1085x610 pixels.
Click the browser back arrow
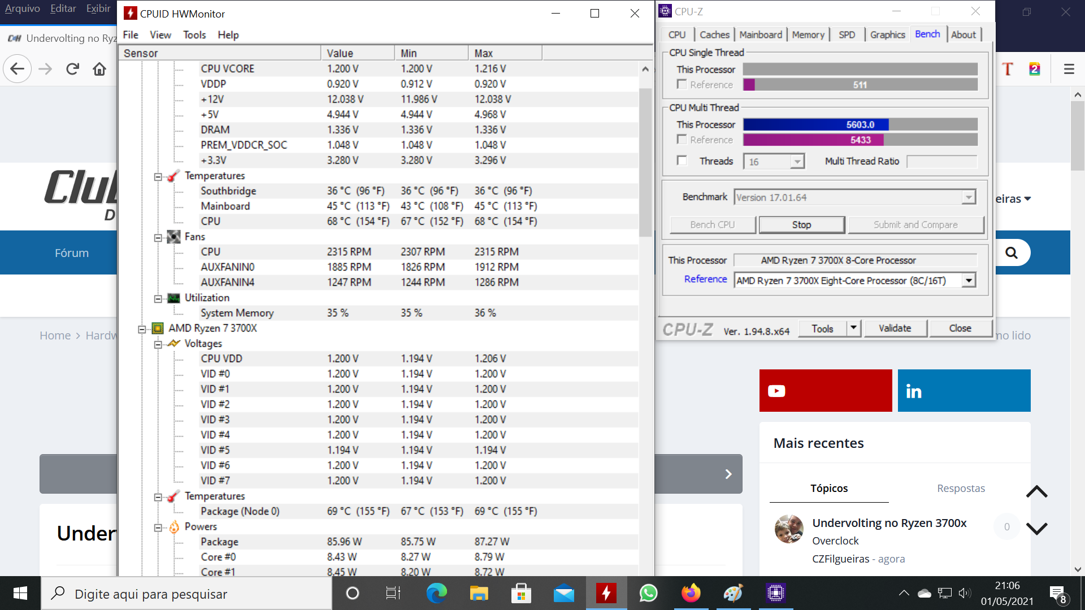pos(17,69)
